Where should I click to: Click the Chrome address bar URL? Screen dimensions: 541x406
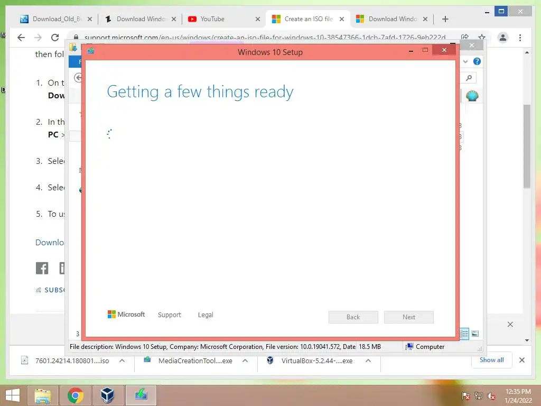click(x=265, y=38)
